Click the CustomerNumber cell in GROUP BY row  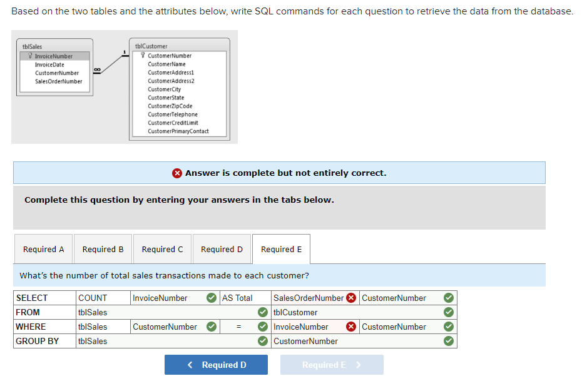(x=364, y=341)
